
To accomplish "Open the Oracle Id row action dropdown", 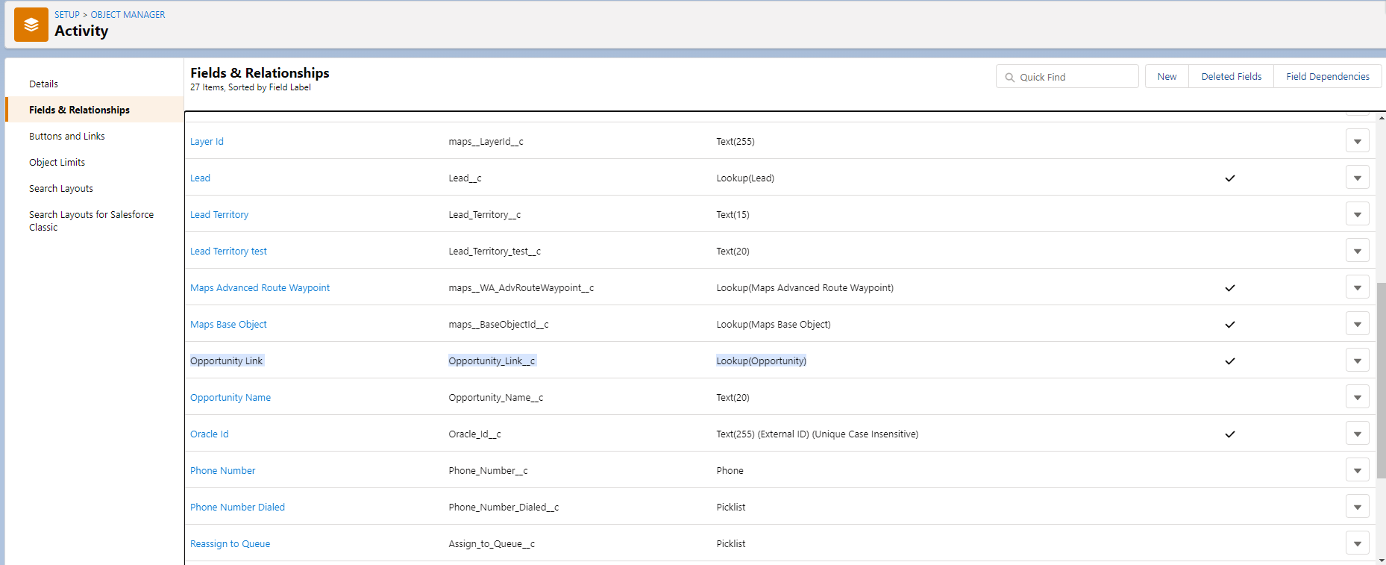I will coord(1357,434).
